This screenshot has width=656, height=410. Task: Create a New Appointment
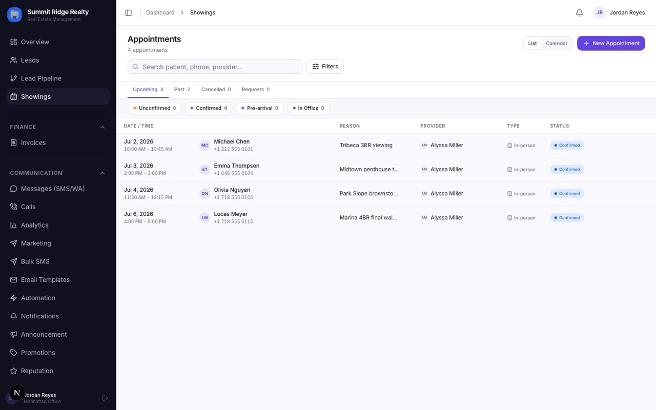611,44
